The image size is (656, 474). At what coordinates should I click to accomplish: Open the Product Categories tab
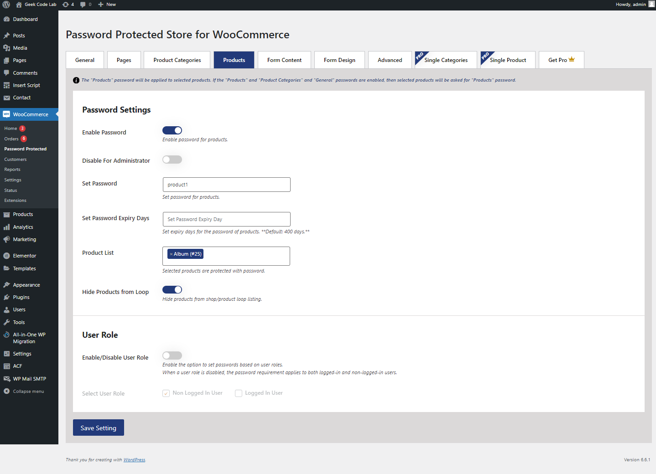tap(177, 60)
